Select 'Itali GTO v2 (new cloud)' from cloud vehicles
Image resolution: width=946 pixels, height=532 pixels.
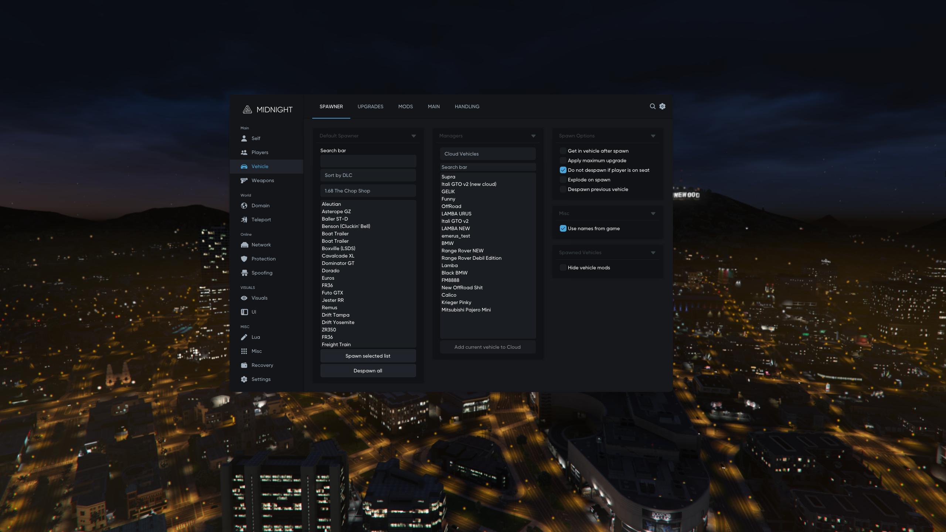coord(469,184)
